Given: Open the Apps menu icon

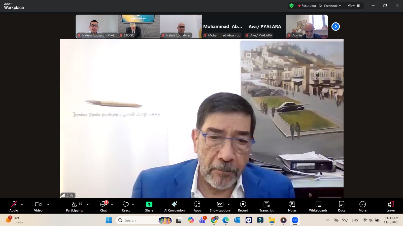Looking at the screenshot, I should tap(197, 206).
